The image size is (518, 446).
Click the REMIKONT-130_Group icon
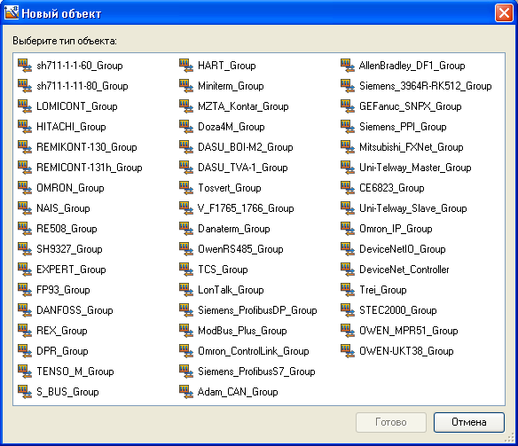coord(25,147)
